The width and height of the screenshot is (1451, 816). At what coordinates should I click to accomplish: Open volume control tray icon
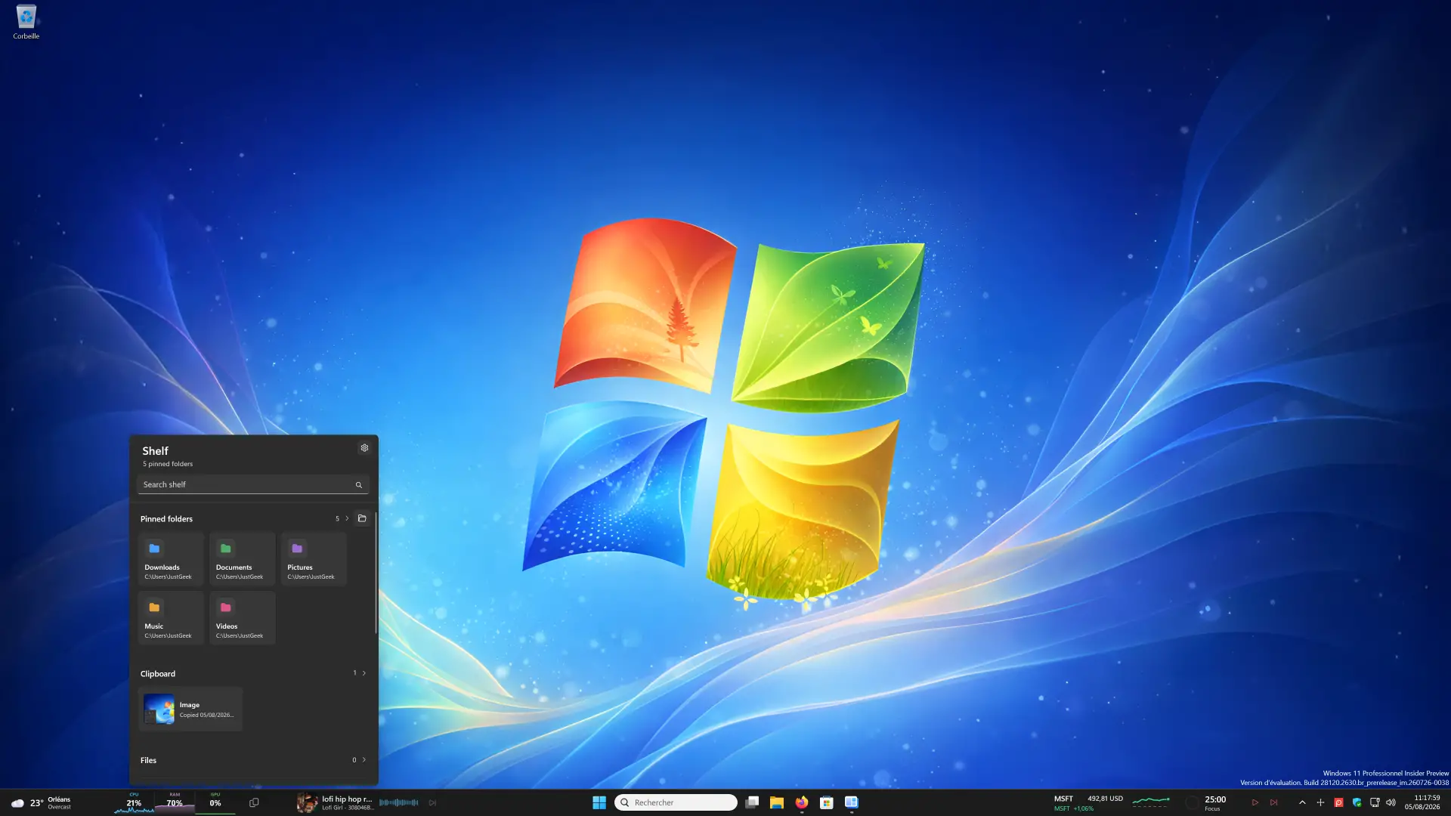(x=1391, y=802)
